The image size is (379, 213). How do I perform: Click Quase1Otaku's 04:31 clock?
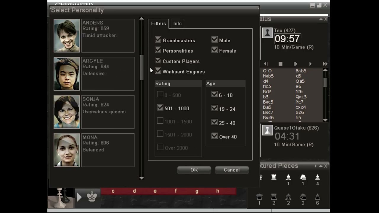[x=287, y=136]
